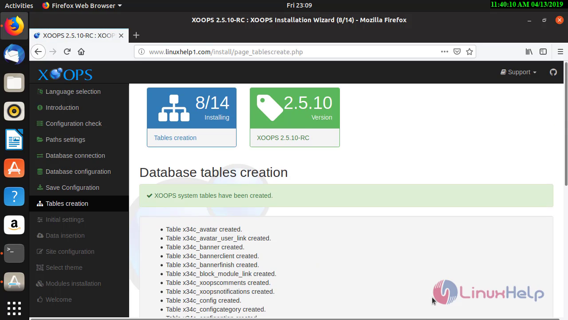Viewport: 568px width, 320px height.
Task: Bookmark this page with the star
Action: tap(469, 52)
